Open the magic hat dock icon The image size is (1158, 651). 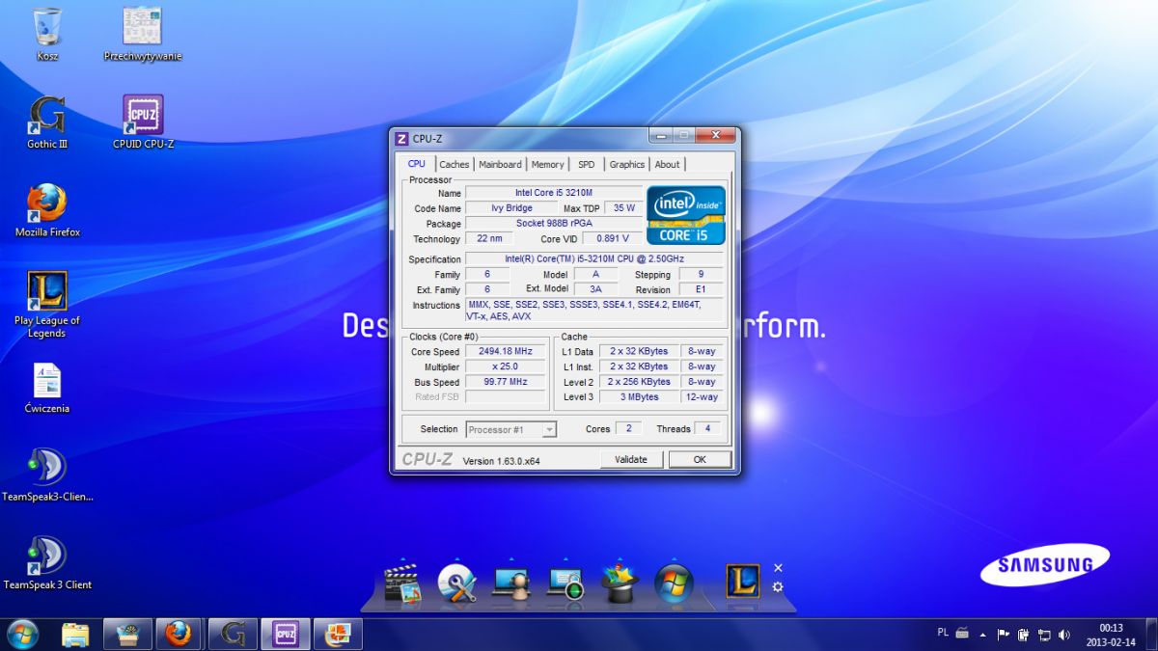(620, 583)
